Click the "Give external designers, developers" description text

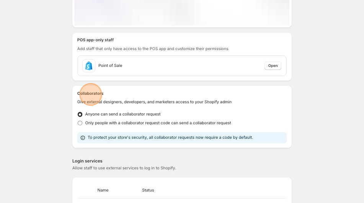point(154,102)
